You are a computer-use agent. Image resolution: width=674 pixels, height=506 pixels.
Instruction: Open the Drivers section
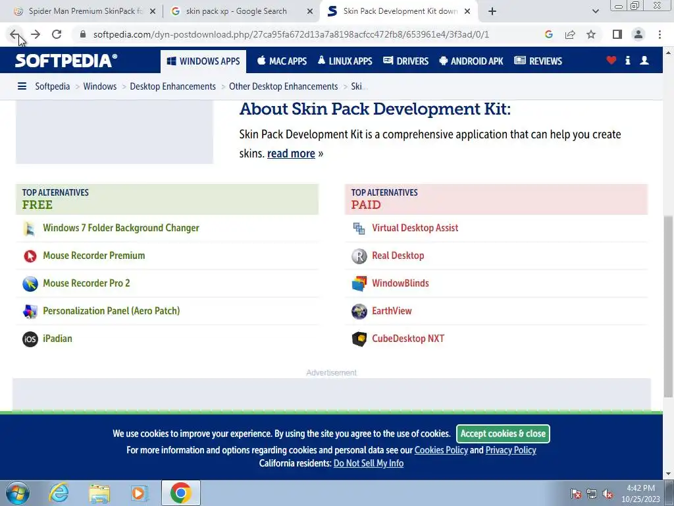(x=405, y=61)
